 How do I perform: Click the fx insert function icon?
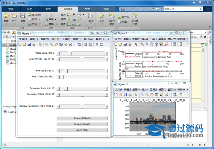click(74, 15)
